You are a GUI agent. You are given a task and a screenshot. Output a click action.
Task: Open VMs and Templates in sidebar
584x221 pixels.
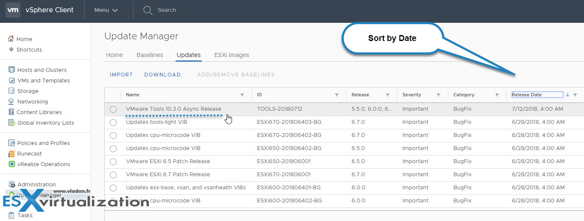coord(44,80)
